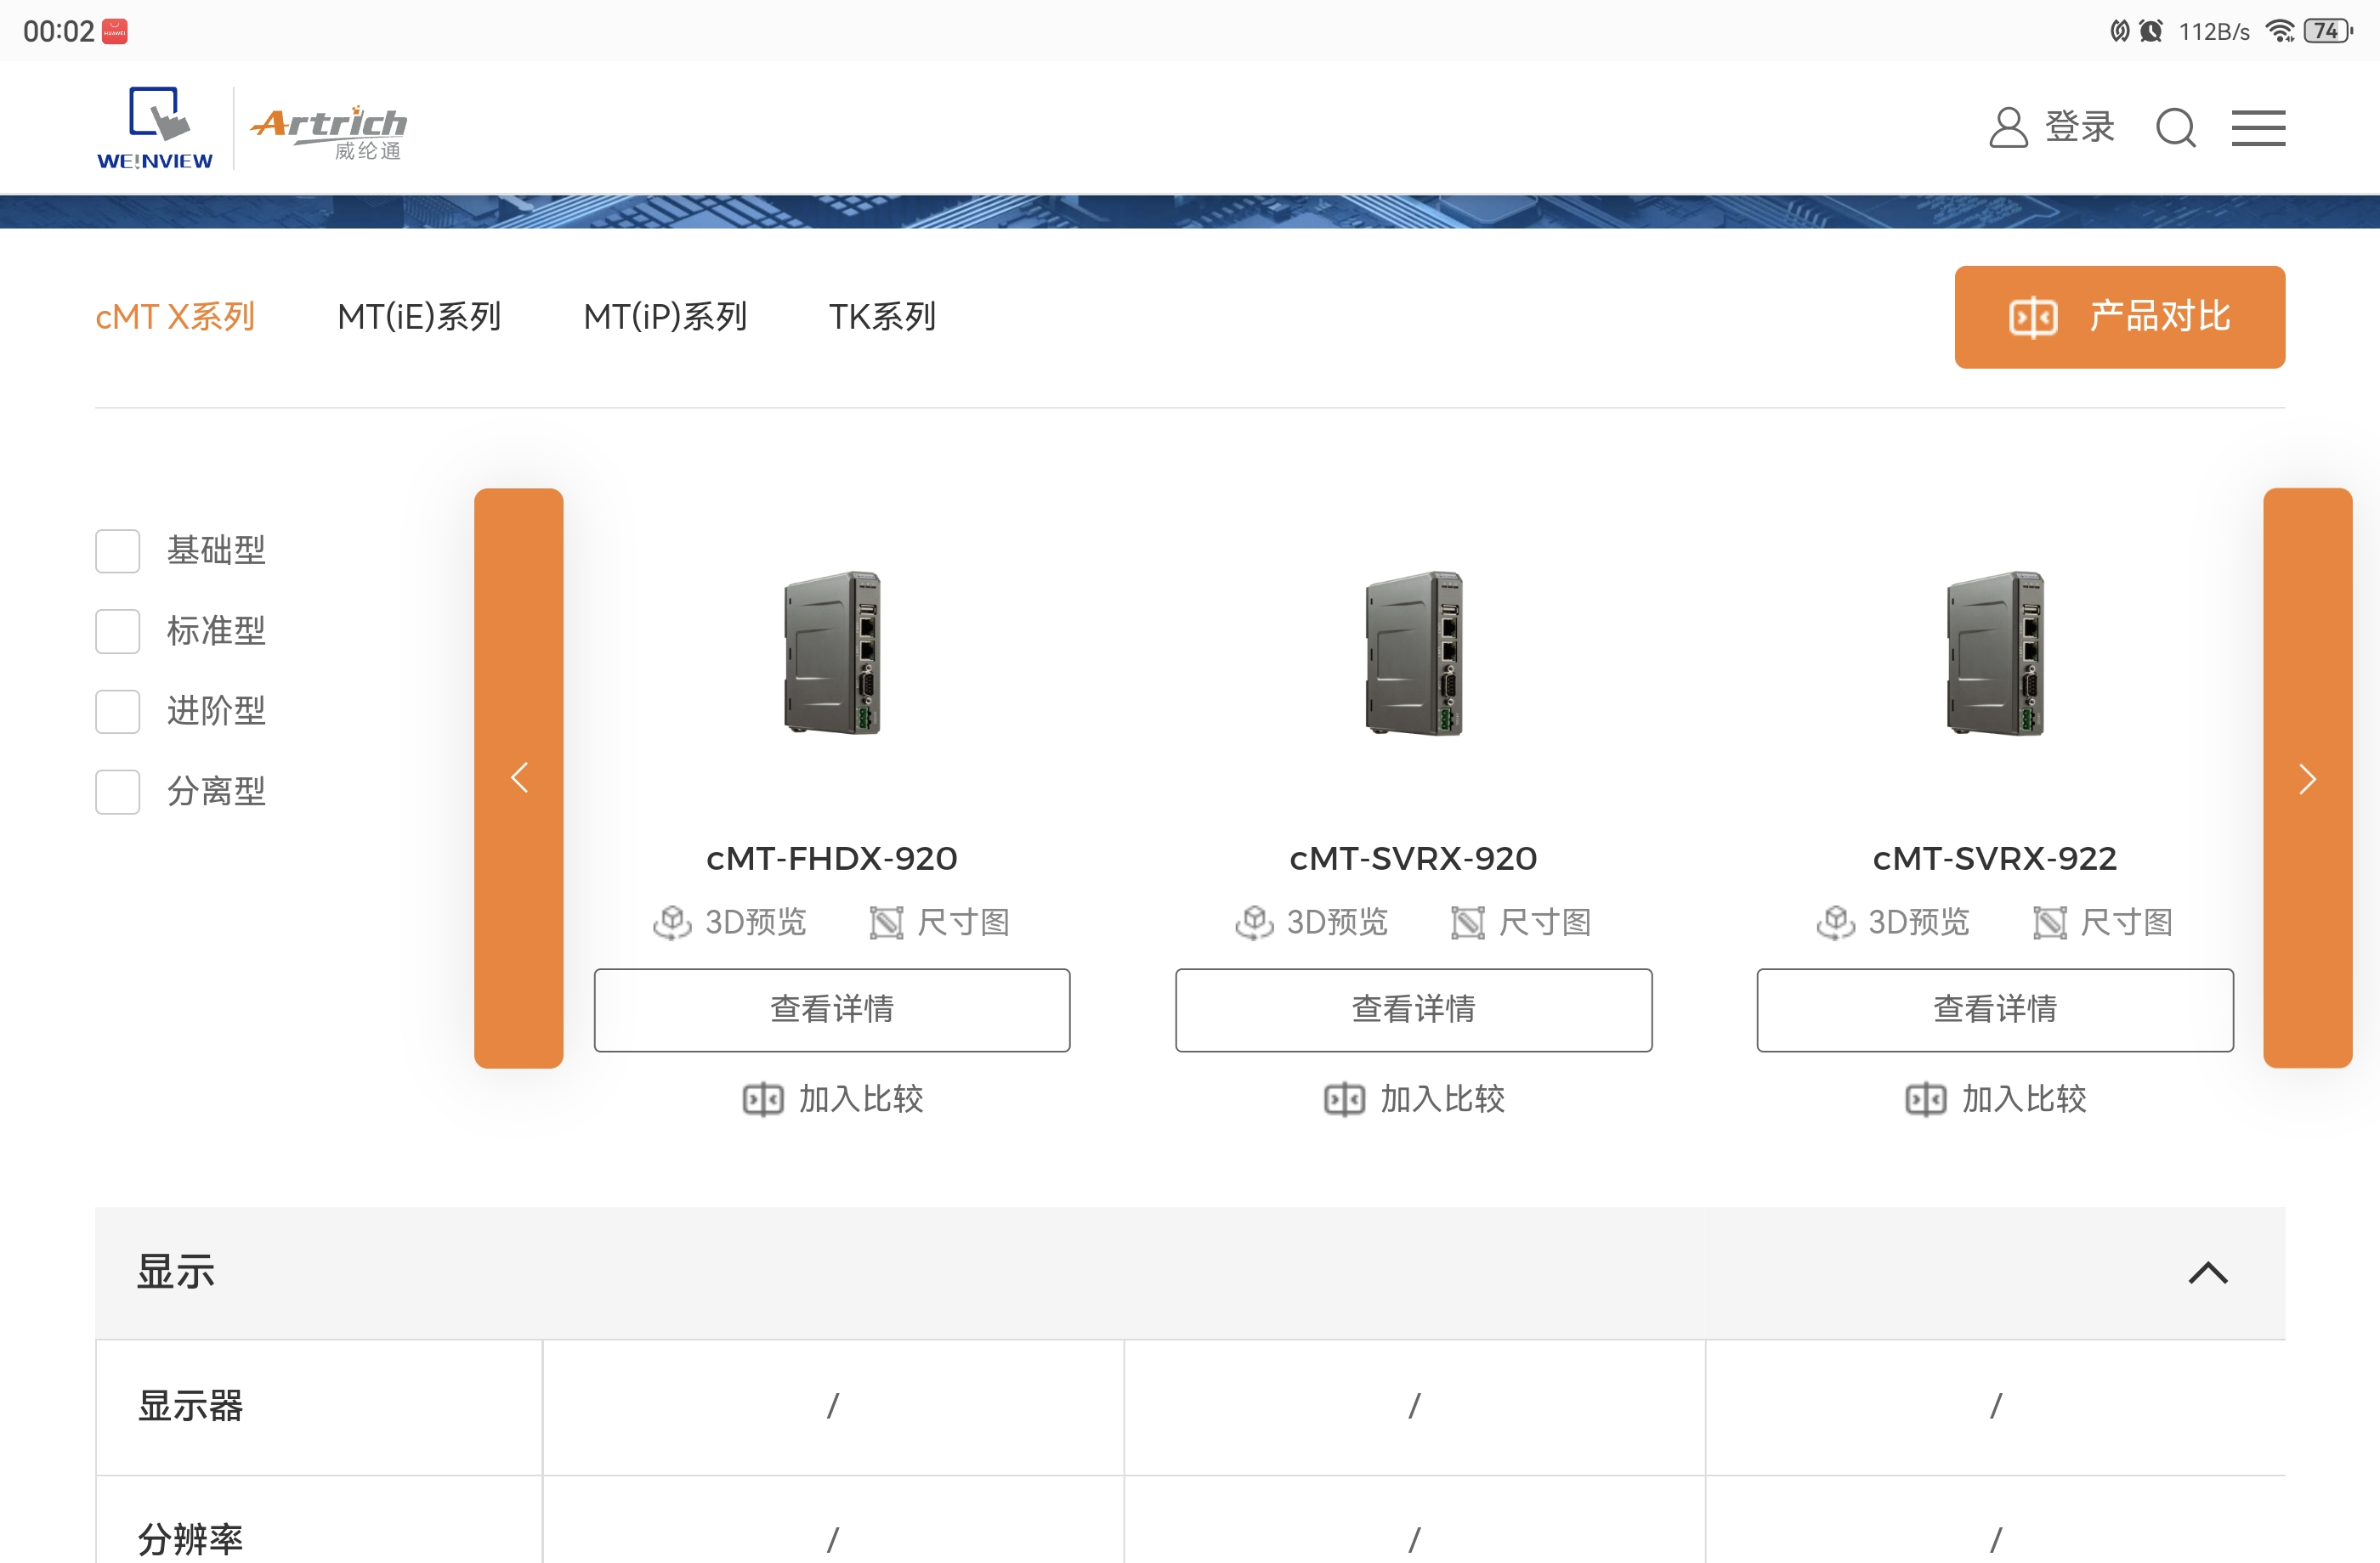Open 3D preview for cMT-SVRX-922

(1893, 922)
